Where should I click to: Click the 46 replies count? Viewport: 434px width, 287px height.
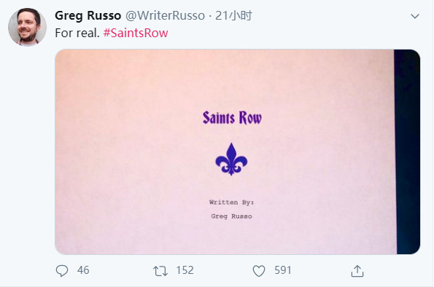point(83,270)
